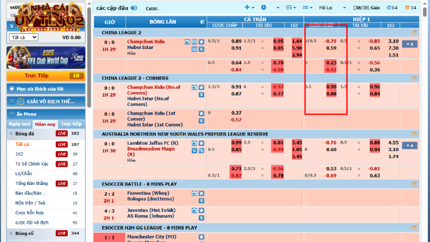Switch to the Hôm nay tab
This screenshot has width=430, height=242.
45,124
